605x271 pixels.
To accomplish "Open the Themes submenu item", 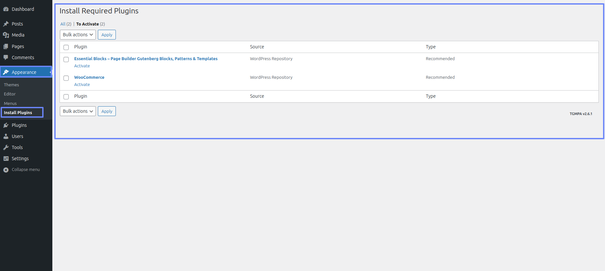I will (11, 85).
